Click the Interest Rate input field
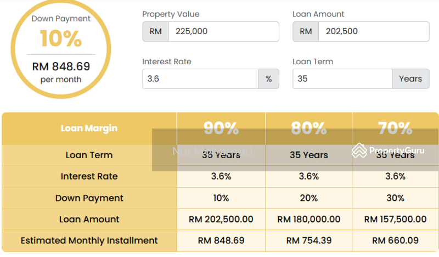The width and height of the screenshot is (439, 257). pos(200,79)
